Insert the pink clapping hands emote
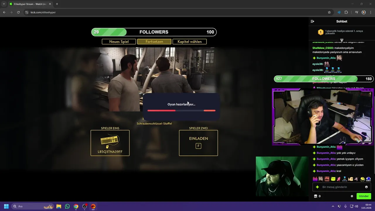The height and width of the screenshot is (211, 375). 339,179
